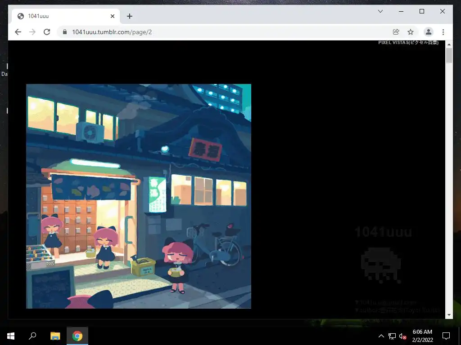Click the forward navigation arrow
This screenshot has height=345, width=461.
[32, 32]
